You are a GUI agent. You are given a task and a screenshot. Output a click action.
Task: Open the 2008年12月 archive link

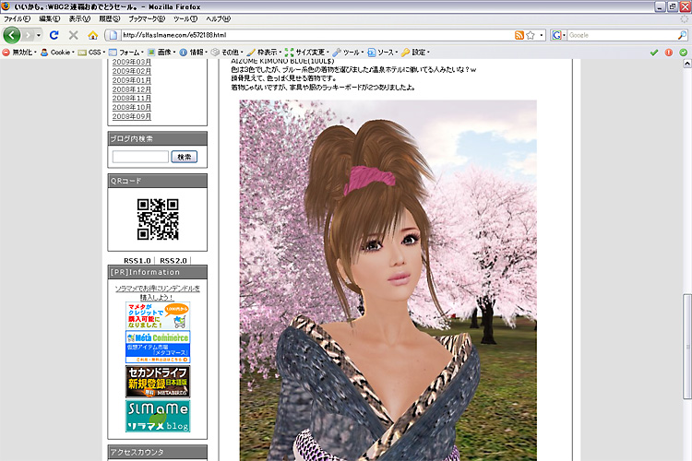point(132,89)
